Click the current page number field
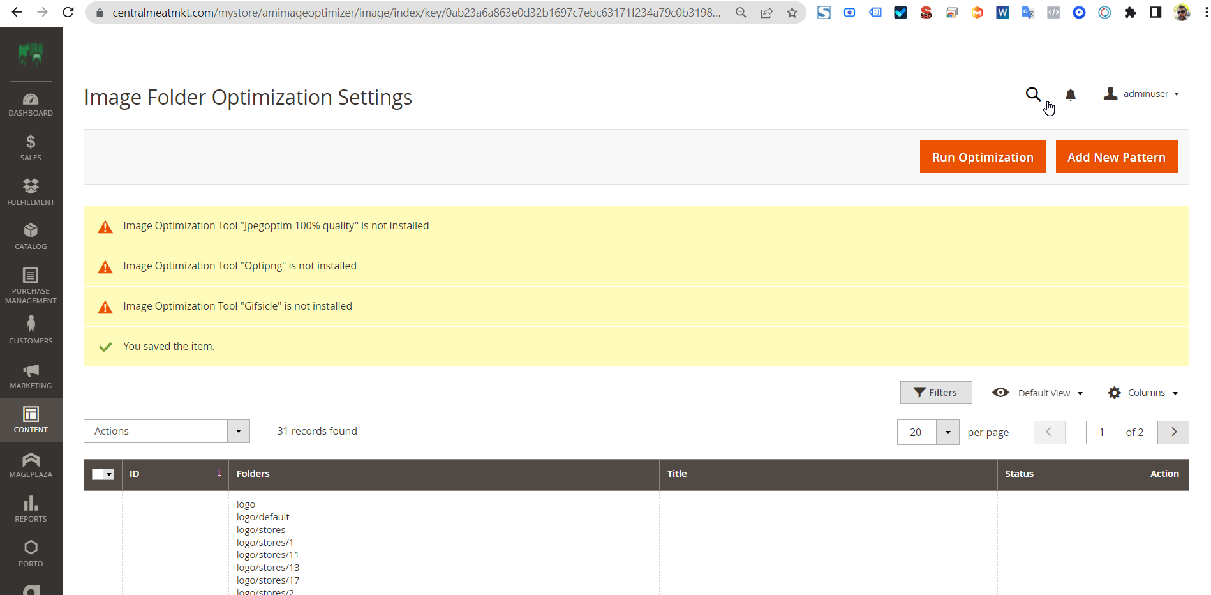 1101,432
